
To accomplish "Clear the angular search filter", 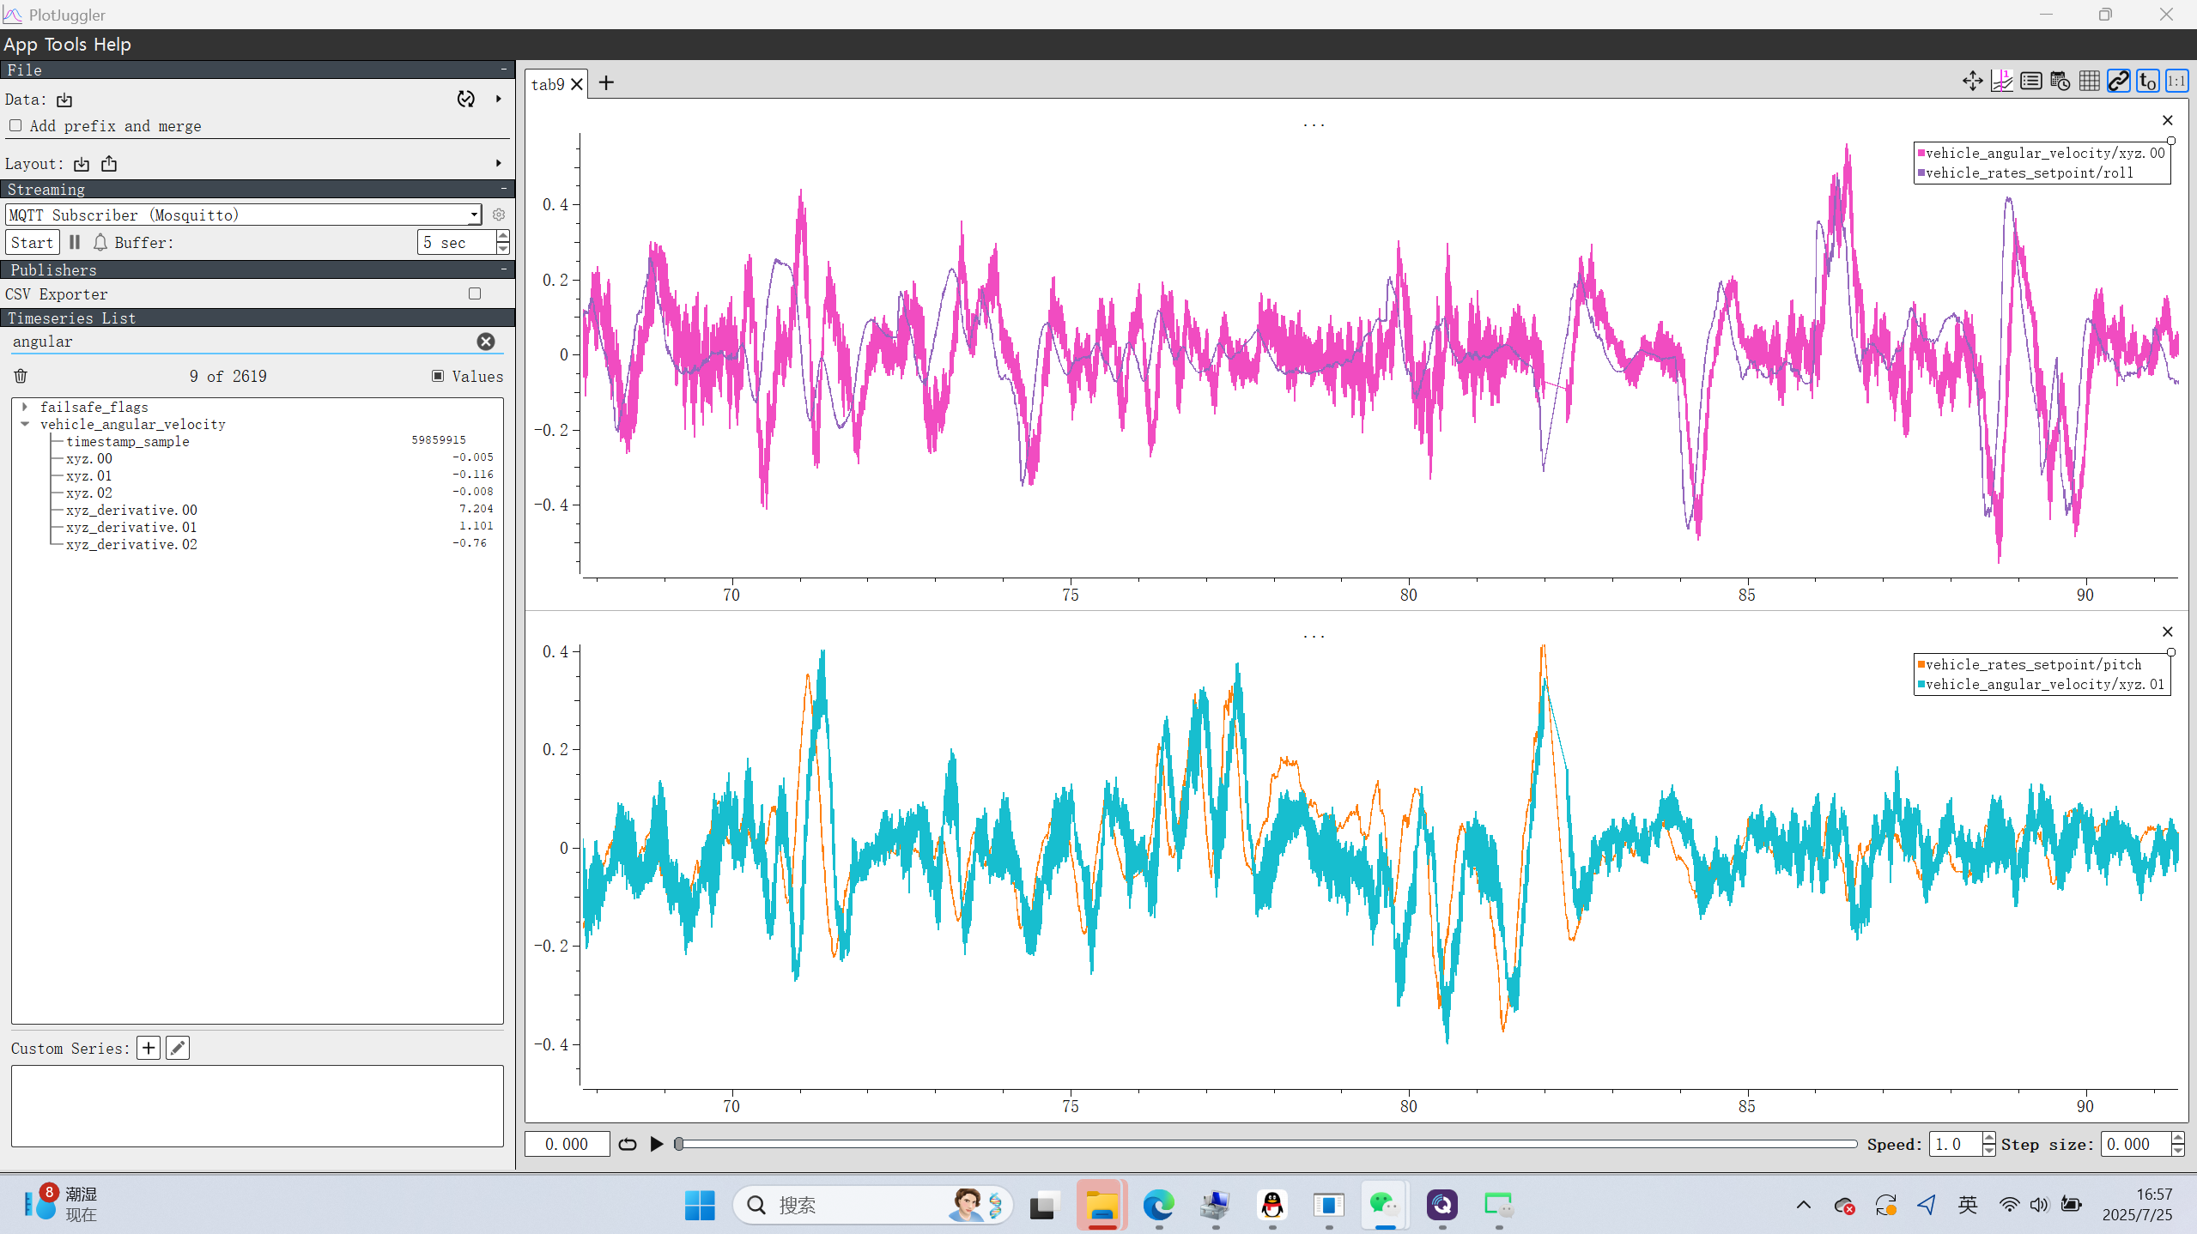I will click(x=486, y=342).
